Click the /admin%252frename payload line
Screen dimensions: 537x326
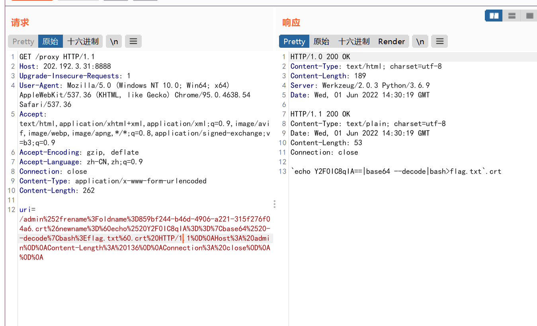[145, 219]
